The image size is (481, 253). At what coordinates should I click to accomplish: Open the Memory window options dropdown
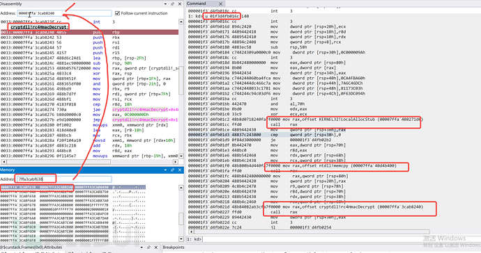(x=166, y=170)
